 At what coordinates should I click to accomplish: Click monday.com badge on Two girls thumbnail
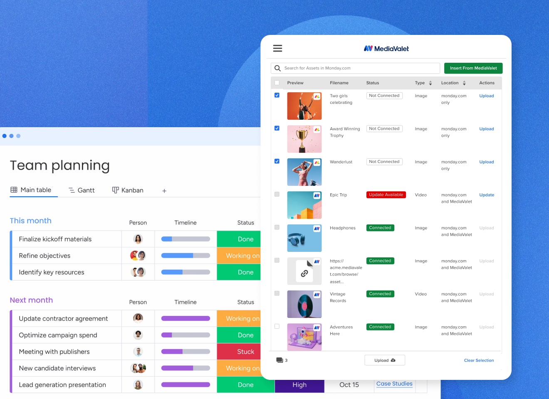click(317, 96)
